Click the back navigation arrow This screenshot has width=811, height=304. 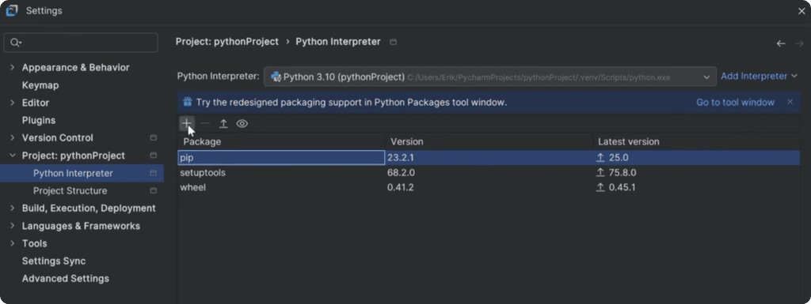click(781, 43)
